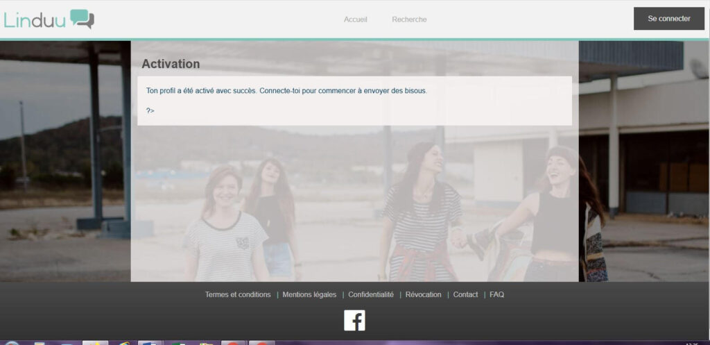Open the Accueil navigation item
Screen dimensions: 710x345
tap(355, 19)
